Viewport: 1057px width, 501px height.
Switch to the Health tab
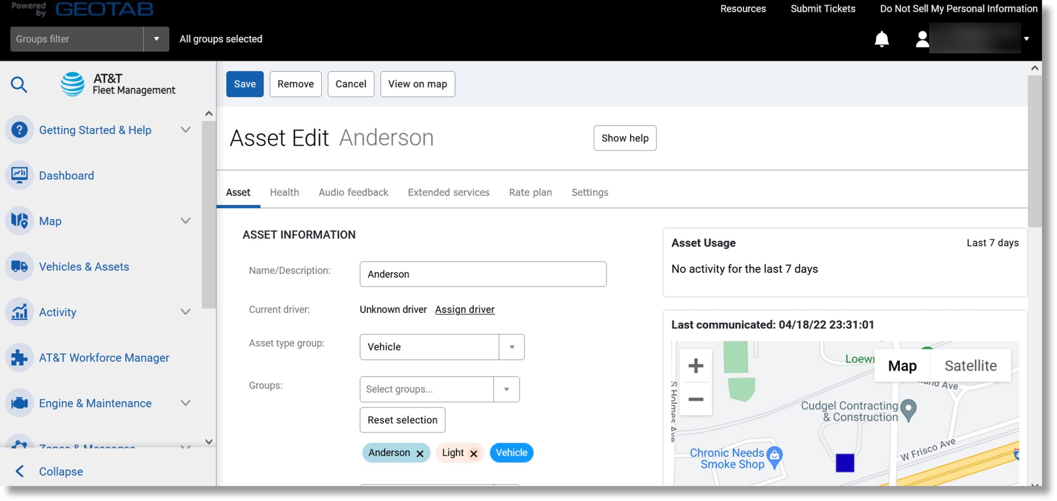284,191
